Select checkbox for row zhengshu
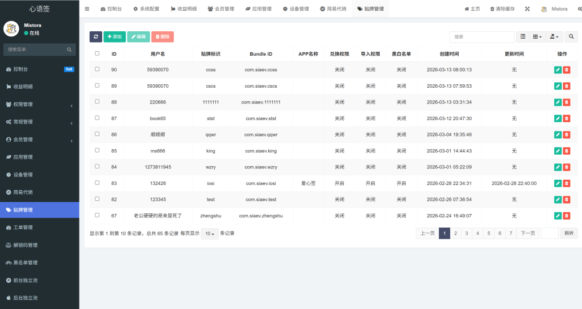582x309 pixels. click(97, 215)
